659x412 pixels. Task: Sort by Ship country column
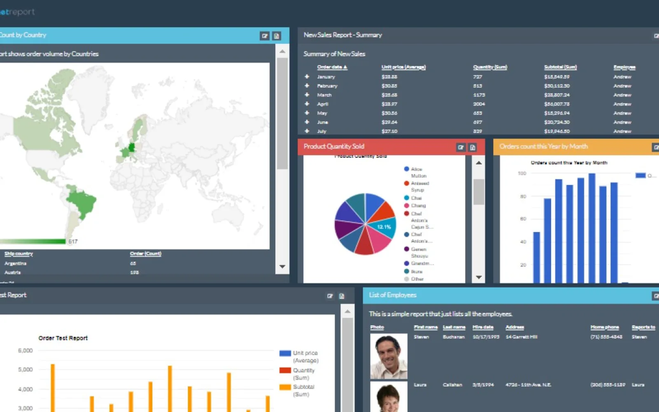[x=19, y=254]
